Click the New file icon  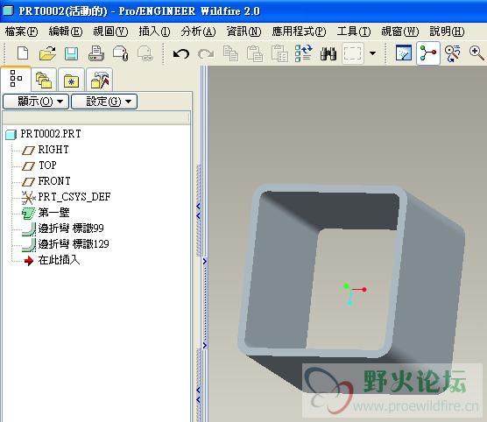(x=23, y=53)
